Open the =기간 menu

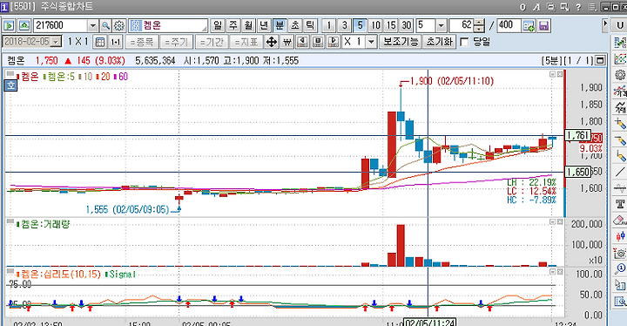pos(212,42)
